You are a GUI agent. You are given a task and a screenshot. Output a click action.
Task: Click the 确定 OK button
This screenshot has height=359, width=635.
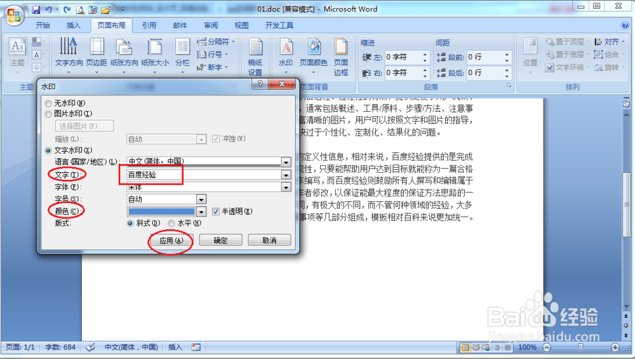click(221, 240)
